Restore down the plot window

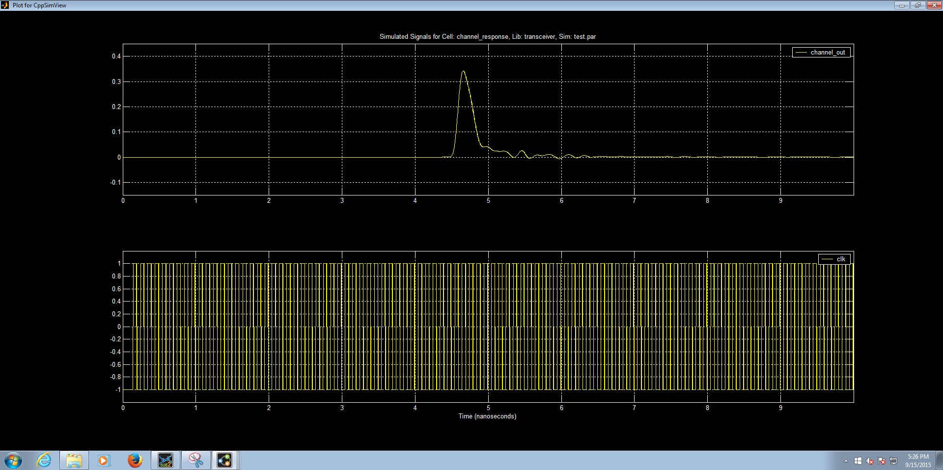[x=918, y=5]
